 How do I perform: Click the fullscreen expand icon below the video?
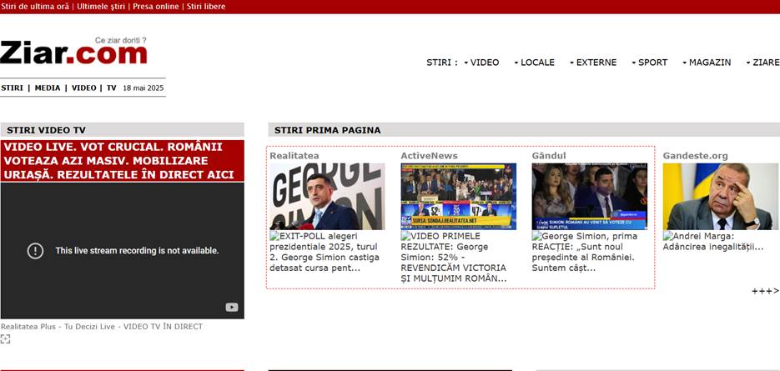pos(5,339)
